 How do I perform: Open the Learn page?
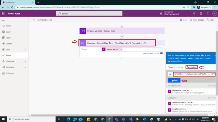pos(8,32)
